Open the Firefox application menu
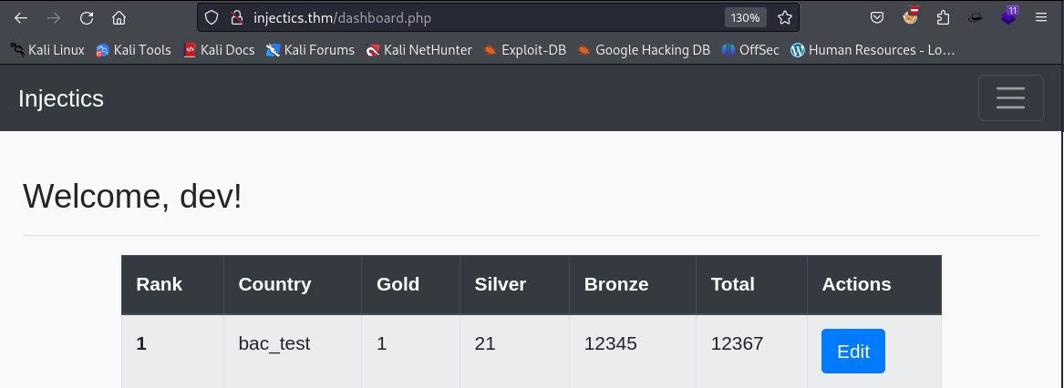 point(1041,17)
